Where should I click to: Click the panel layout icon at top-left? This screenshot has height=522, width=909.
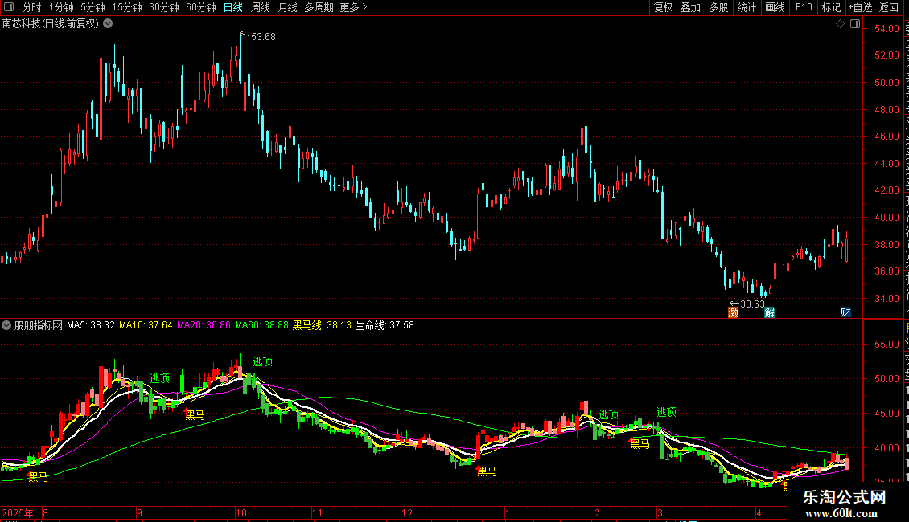pos(9,7)
